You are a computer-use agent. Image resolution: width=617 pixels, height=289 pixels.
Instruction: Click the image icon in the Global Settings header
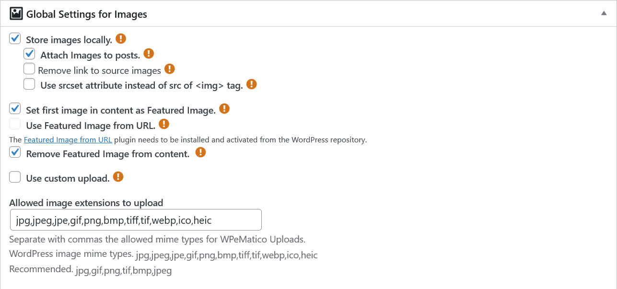(16, 13)
